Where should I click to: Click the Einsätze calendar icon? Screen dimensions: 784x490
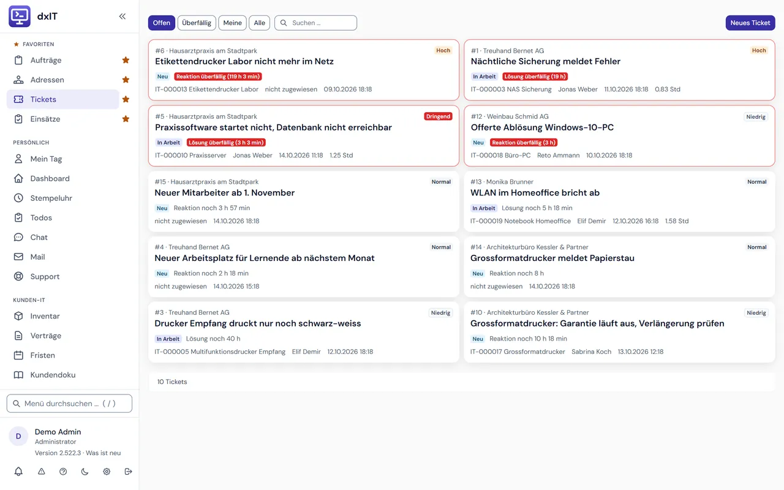[18, 119]
